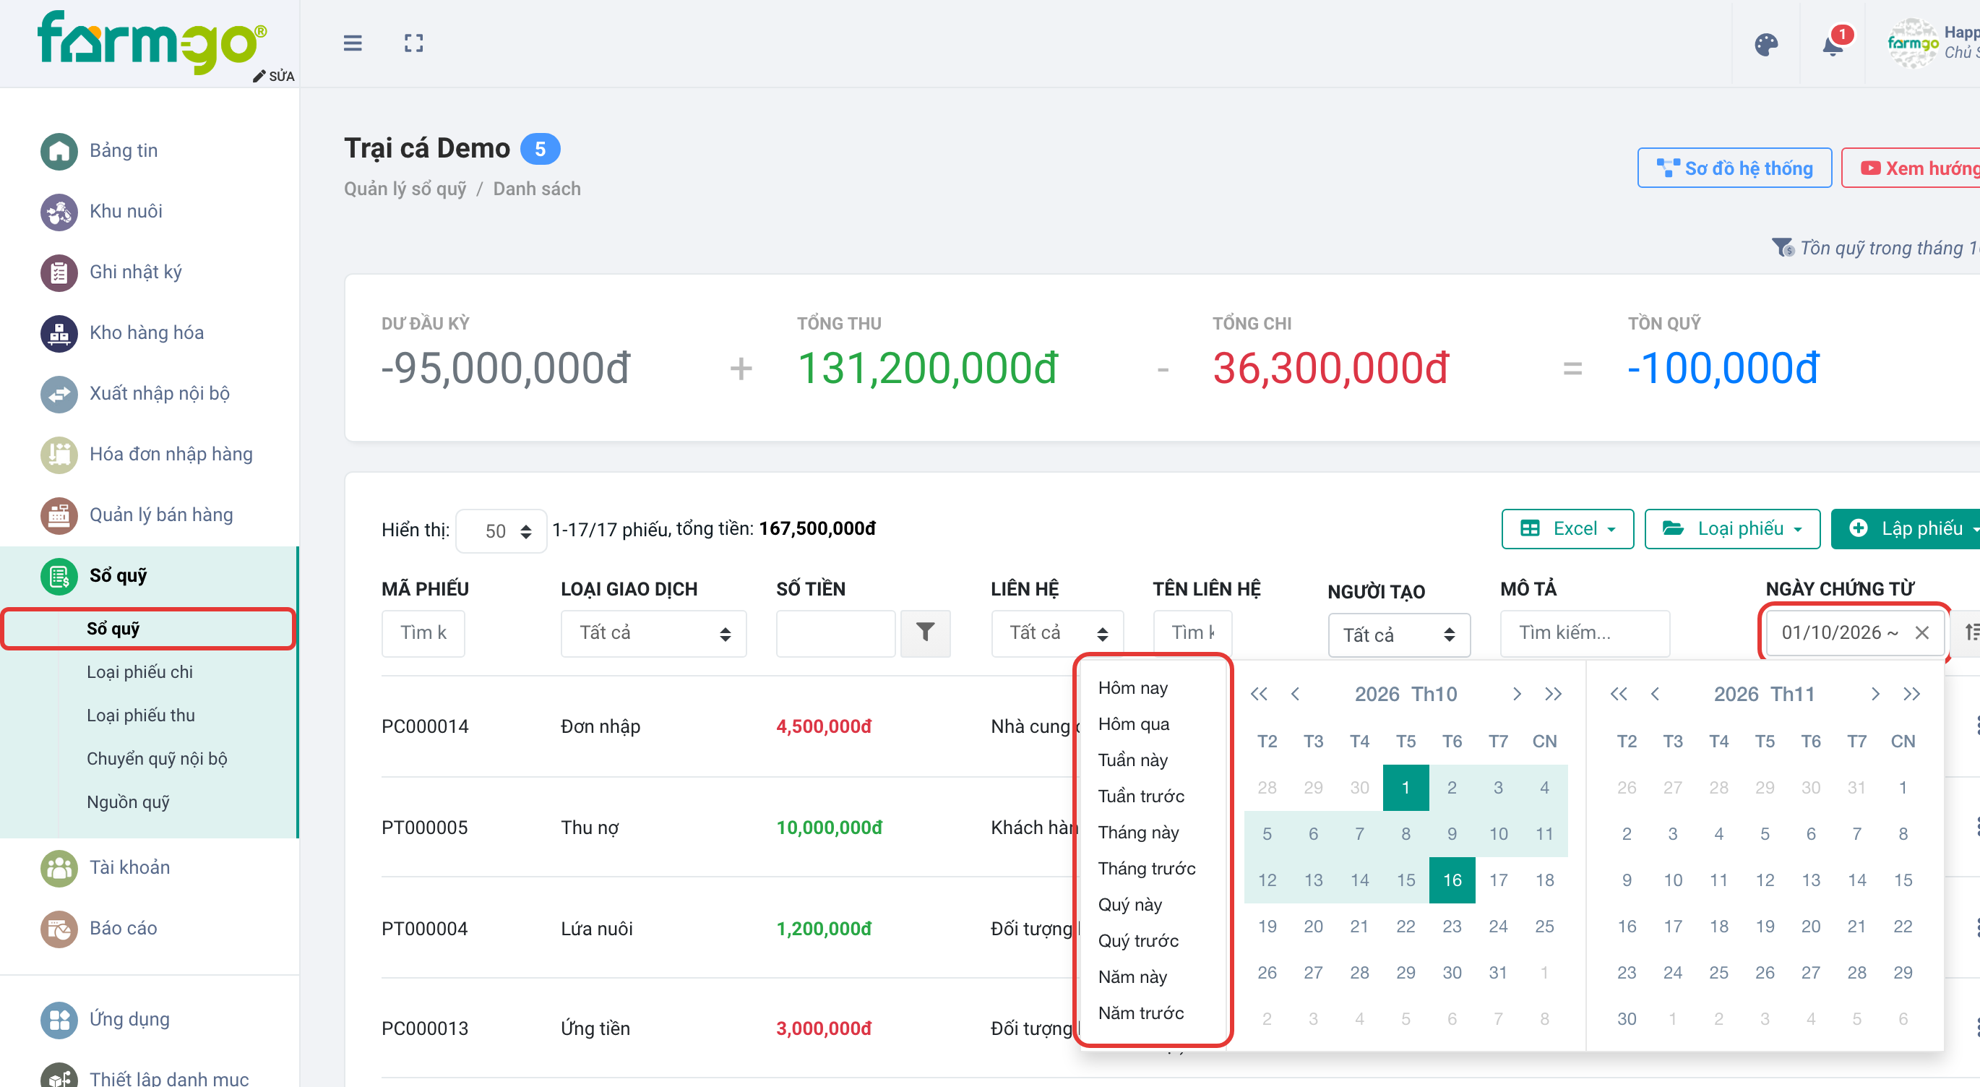Click Sơ đồ hệ thống button
1980x1087 pixels.
pos(1734,168)
